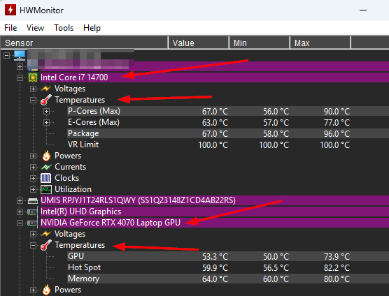This screenshot has width=389, height=296.
Task: Expand the P-Cores (Max) temperature entry
Action: pos(46,112)
